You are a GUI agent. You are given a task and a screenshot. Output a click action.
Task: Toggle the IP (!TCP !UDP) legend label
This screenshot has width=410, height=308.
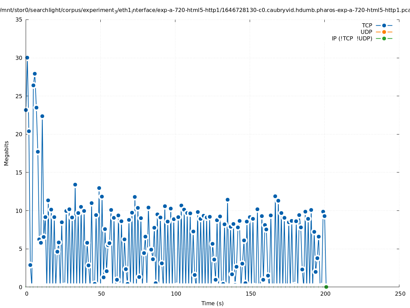pyautogui.click(x=352, y=39)
